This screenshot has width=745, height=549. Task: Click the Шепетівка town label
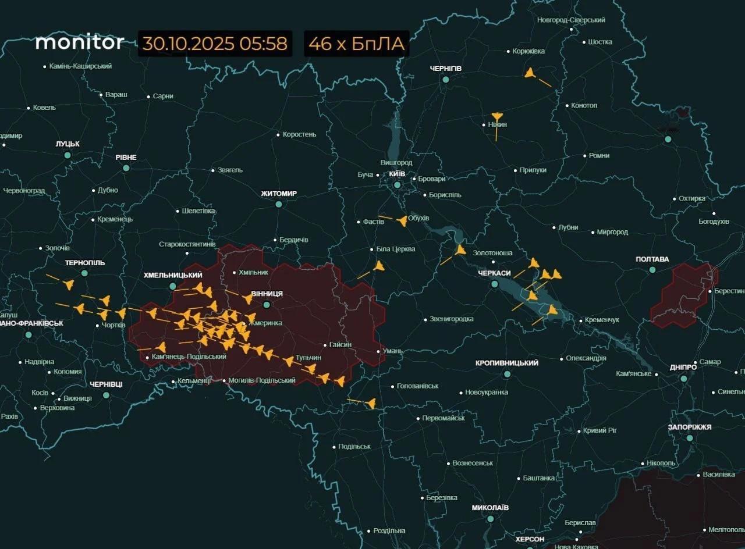[x=198, y=211]
